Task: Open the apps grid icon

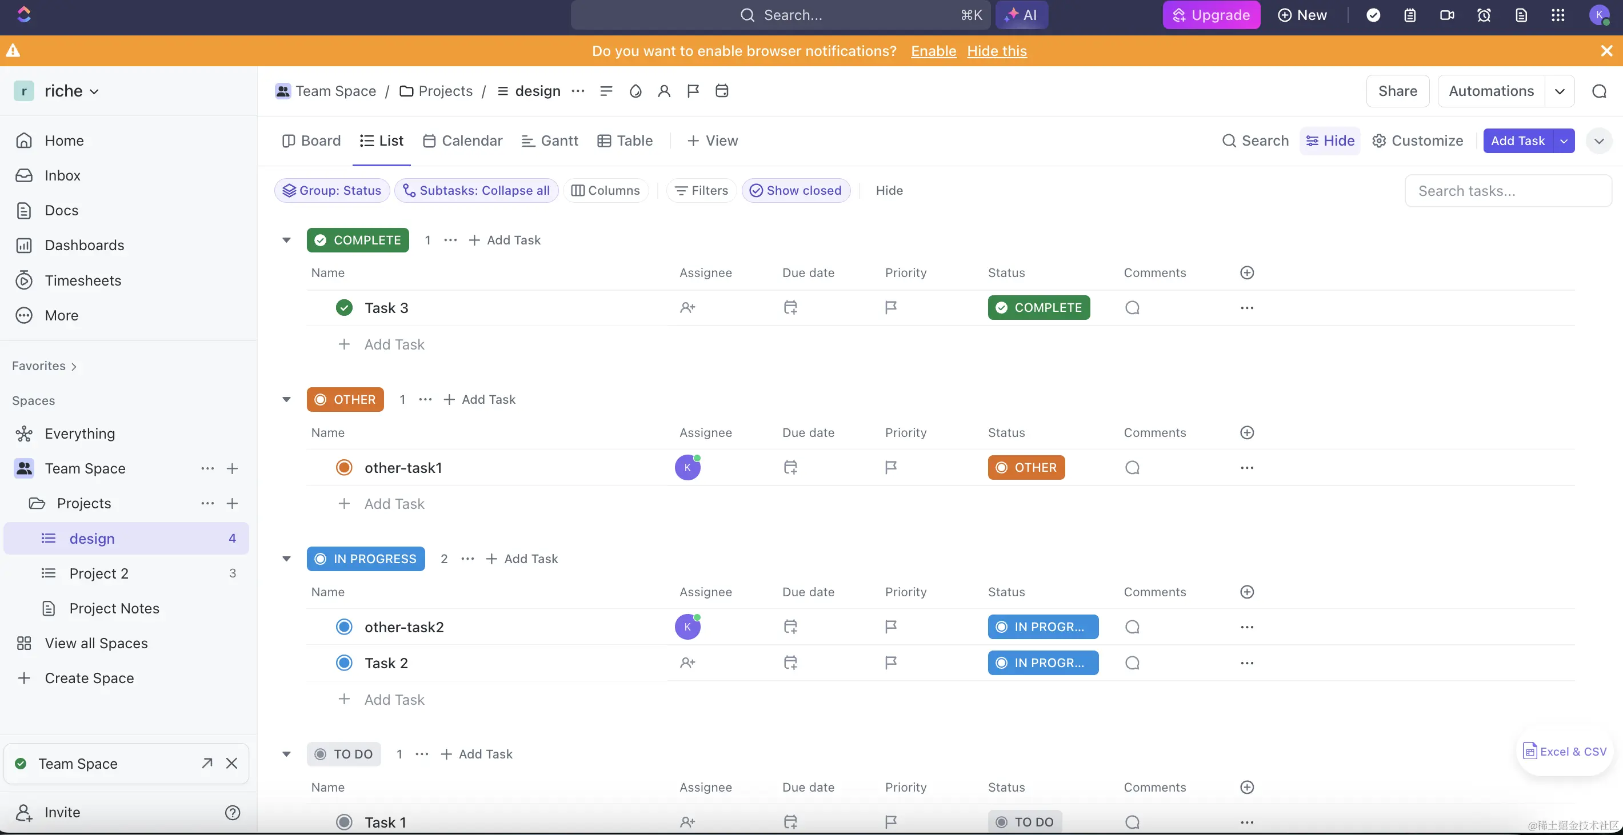Action: 1557,15
